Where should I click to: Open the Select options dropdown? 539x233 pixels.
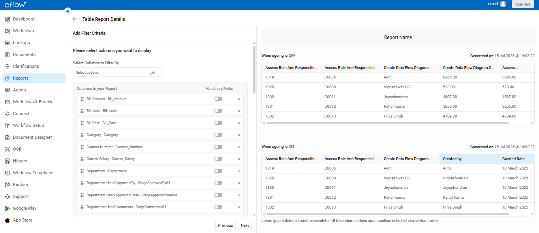tap(117, 73)
